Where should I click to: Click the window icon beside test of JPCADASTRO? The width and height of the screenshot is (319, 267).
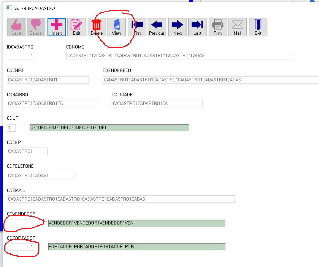click(x=9, y=8)
